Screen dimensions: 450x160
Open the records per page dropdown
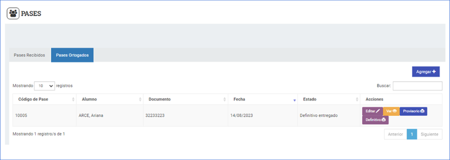tap(44, 86)
